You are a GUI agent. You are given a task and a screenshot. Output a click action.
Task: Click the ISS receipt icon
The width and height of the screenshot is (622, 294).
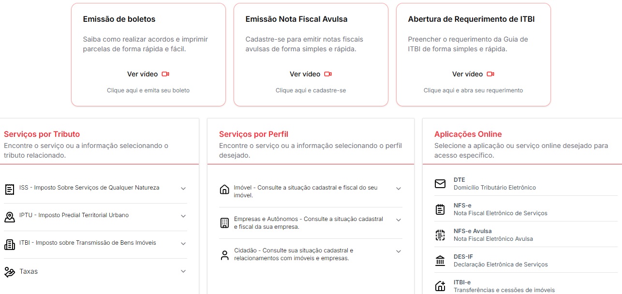10,189
